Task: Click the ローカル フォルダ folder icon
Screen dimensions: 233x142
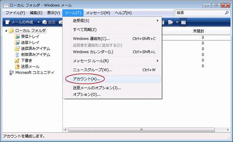Action: point(11,31)
